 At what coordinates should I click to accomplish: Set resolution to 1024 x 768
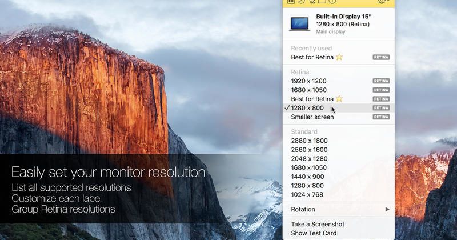click(x=339, y=194)
